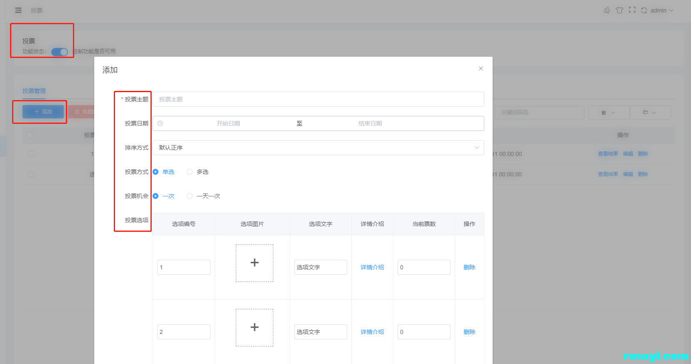
Task: Toggle fullscreen icon in header
Action: (632, 10)
